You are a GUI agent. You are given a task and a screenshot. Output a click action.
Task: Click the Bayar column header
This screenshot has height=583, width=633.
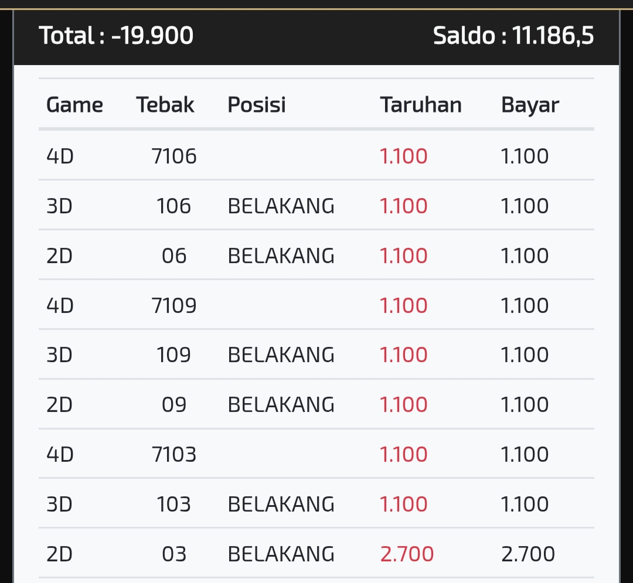point(530,105)
